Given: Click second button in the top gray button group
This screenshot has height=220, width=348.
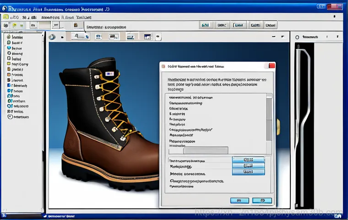Looking at the screenshot, I should (x=222, y=25).
